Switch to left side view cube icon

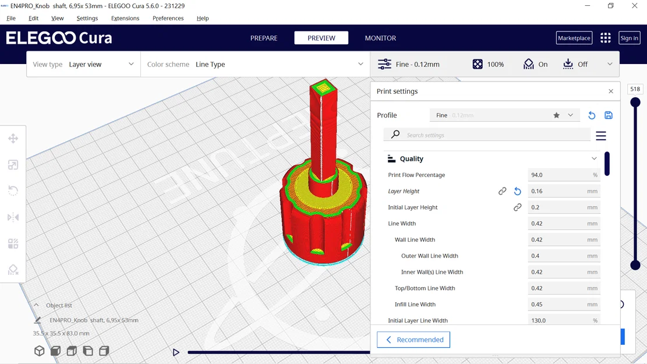88,351
